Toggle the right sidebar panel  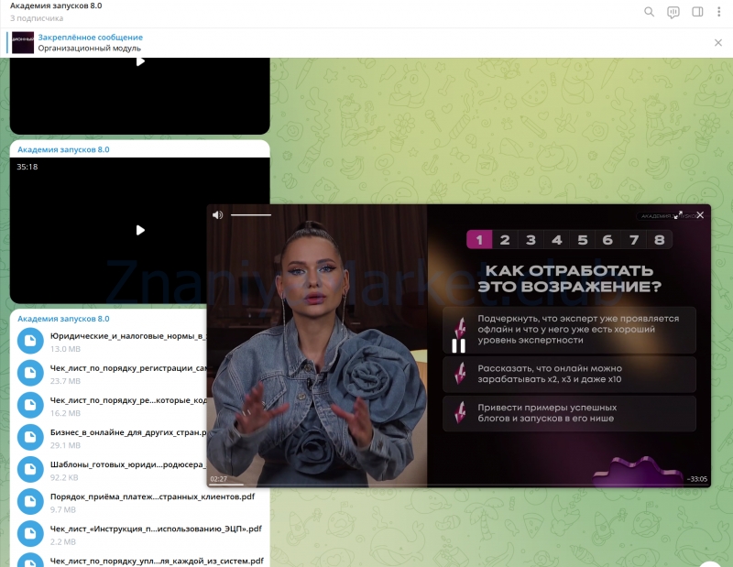tap(697, 12)
